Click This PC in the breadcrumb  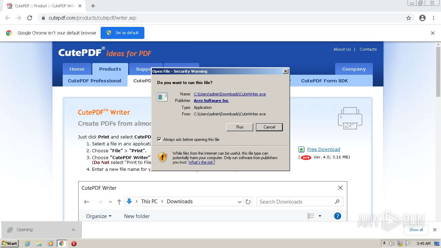point(149,201)
